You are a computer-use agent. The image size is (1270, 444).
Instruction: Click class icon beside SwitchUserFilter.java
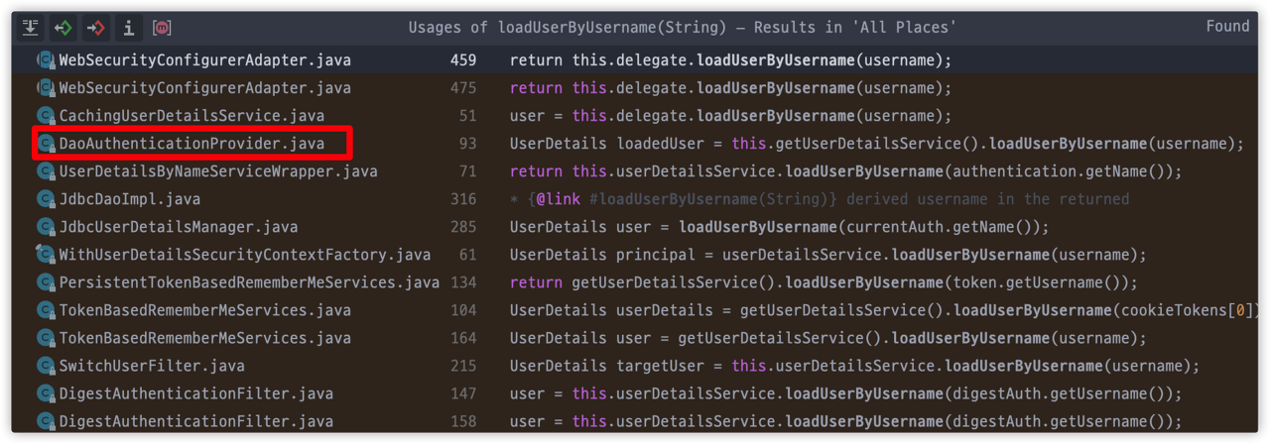point(46,366)
